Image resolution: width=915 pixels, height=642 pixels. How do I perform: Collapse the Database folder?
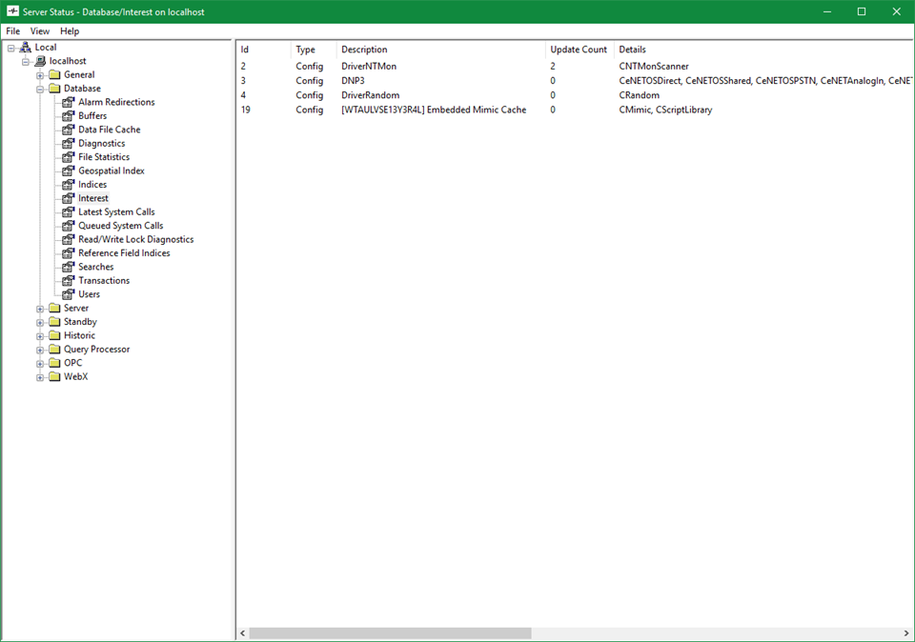click(40, 89)
